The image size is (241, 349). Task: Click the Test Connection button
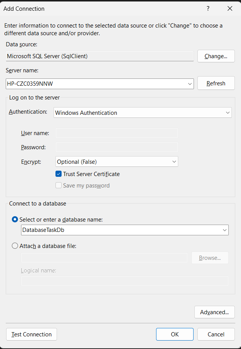tap(32, 334)
